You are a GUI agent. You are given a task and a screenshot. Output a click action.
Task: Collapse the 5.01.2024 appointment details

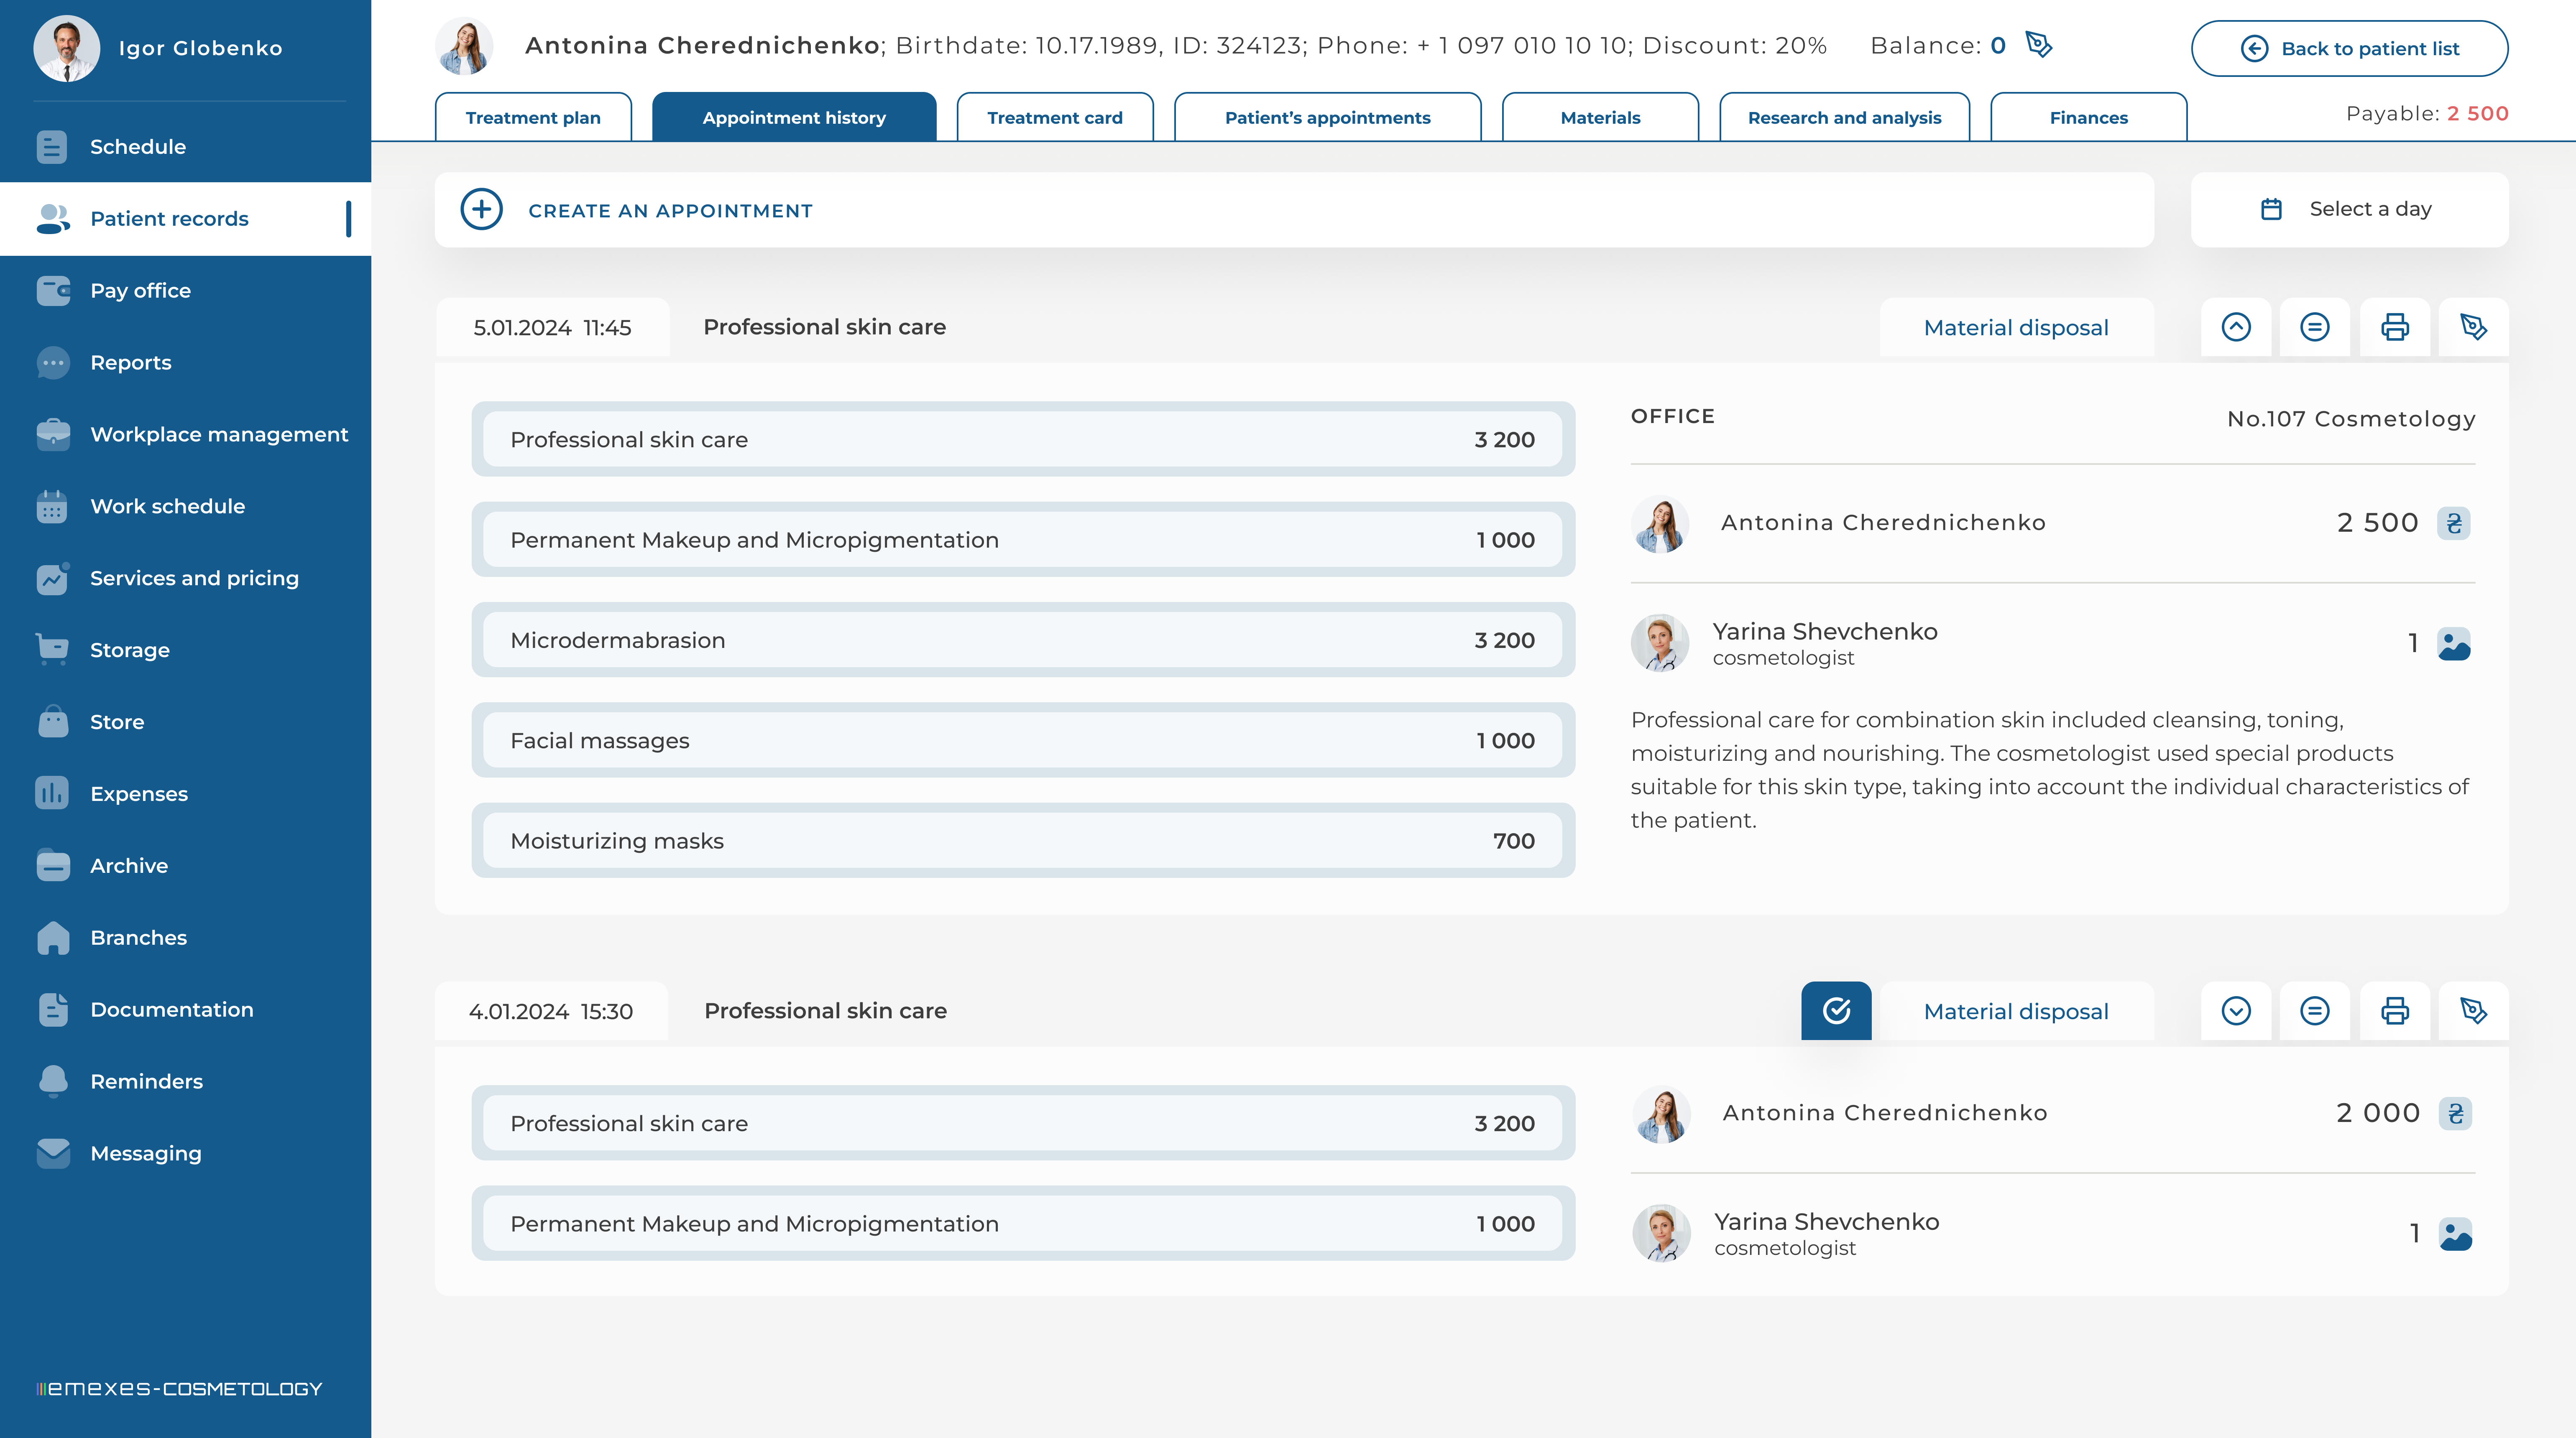point(2236,327)
